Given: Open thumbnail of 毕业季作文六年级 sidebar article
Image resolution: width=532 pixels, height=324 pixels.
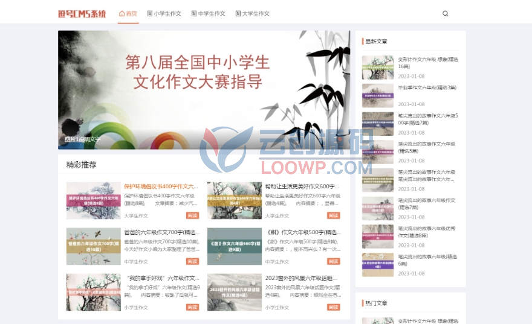Looking at the screenshot, I should pyautogui.click(x=378, y=96).
